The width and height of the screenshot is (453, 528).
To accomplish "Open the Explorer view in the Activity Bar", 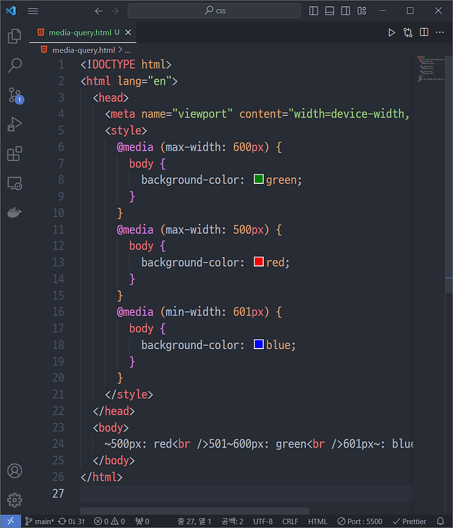I will [14, 36].
